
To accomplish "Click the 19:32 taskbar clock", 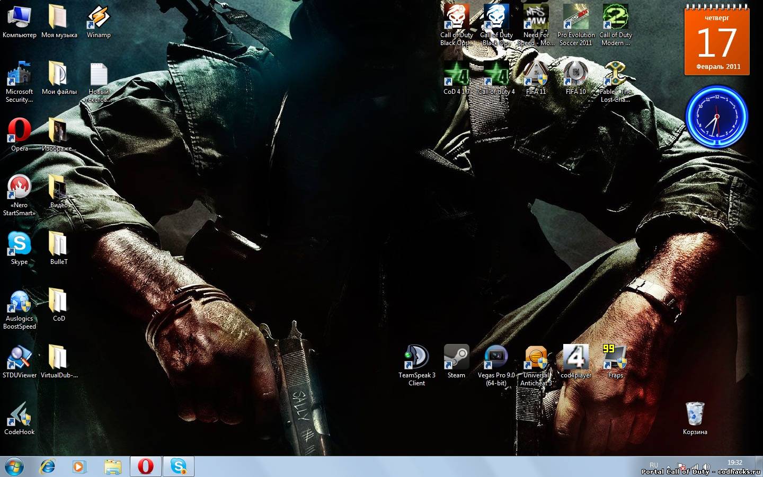I will coord(735,463).
